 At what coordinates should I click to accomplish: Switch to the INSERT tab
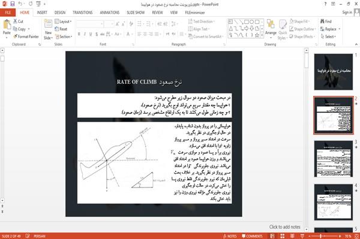pyautogui.click(x=42, y=13)
